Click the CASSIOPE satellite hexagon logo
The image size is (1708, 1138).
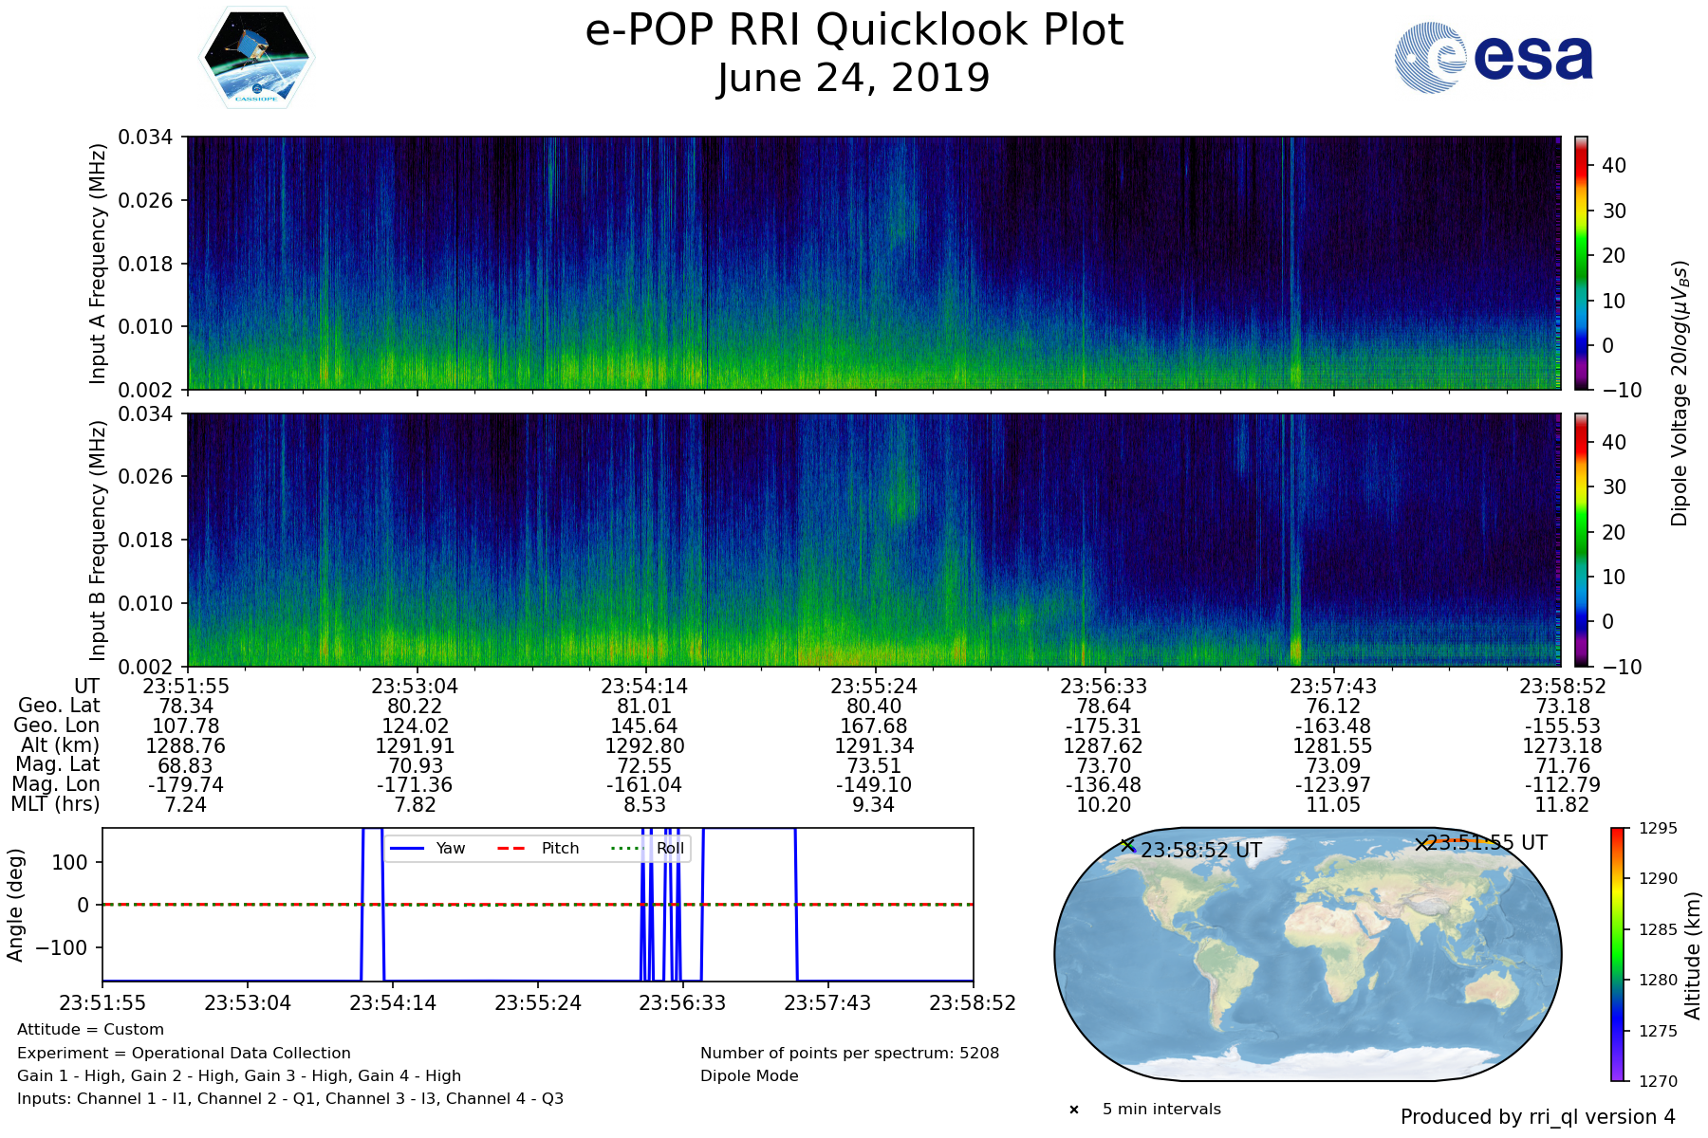[x=256, y=59]
